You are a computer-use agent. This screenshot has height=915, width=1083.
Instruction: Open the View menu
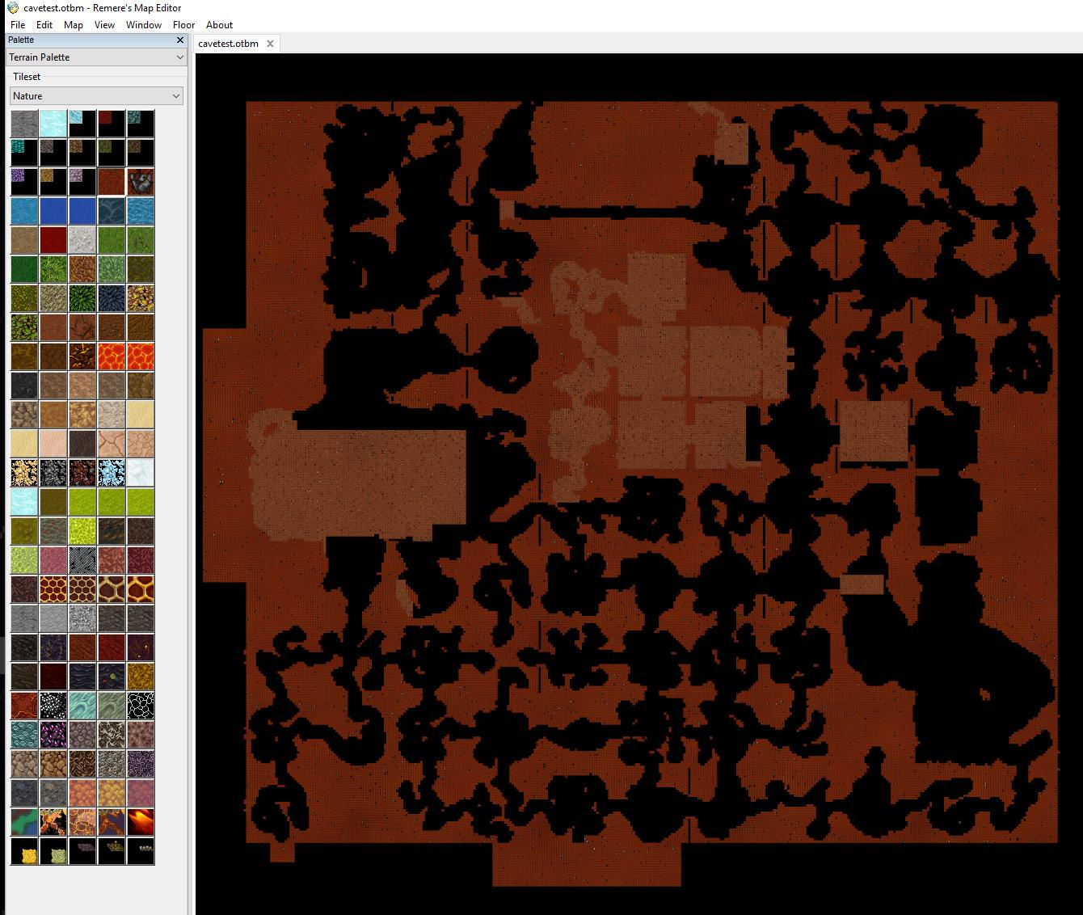(104, 24)
